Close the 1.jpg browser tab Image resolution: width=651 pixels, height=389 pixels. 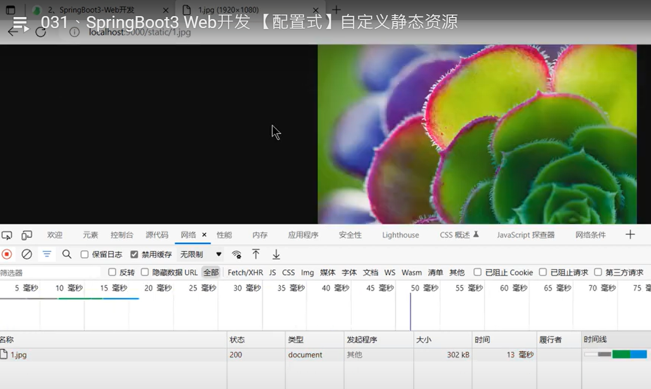click(x=316, y=10)
